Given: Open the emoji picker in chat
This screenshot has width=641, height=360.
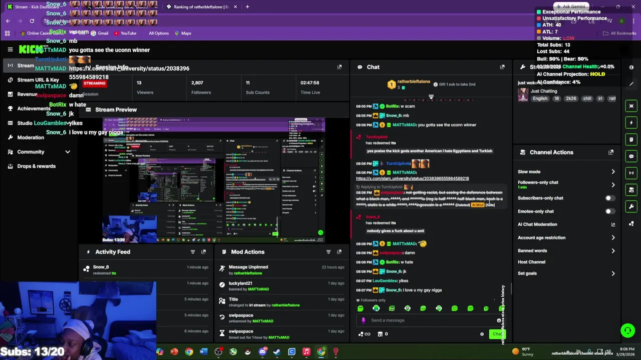Looking at the screenshot, I should (499, 320).
